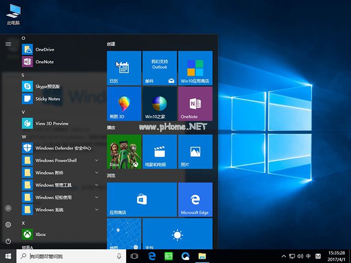Image resolution: width=351 pixels, height=263 pixels.
Task: Open Task View on the taskbar
Action: 134,256
